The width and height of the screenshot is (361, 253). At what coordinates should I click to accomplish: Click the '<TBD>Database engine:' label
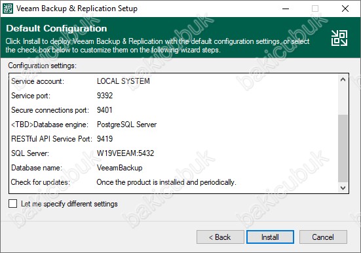(50, 125)
